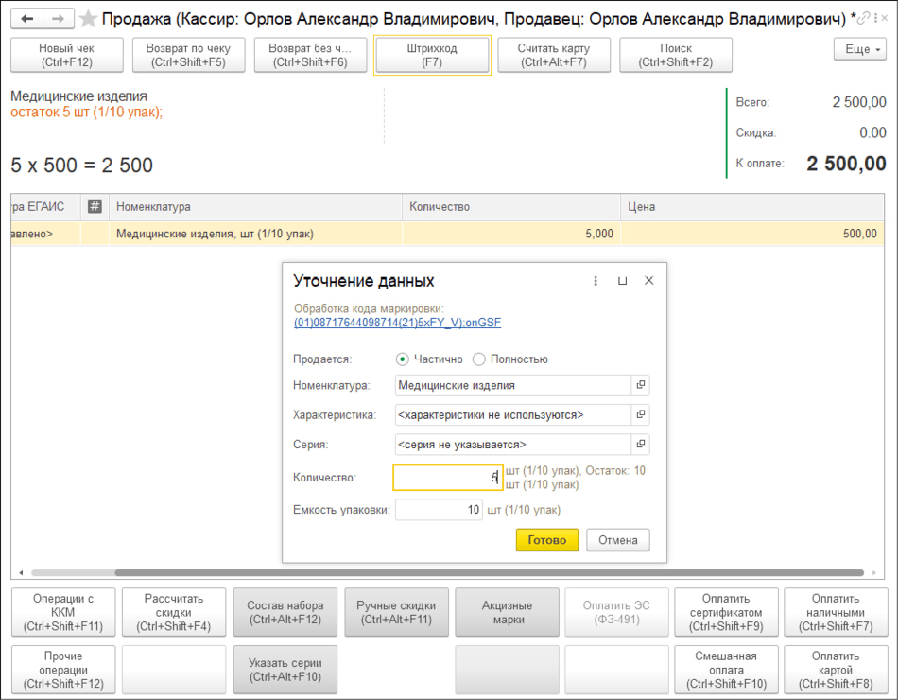Select the Полностью radio button
This screenshot has height=700, width=898.
pos(479,359)
